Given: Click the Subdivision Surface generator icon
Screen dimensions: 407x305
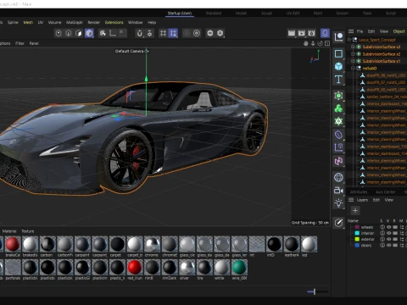Looking at the screenshot, I should [x=338, y=96].
